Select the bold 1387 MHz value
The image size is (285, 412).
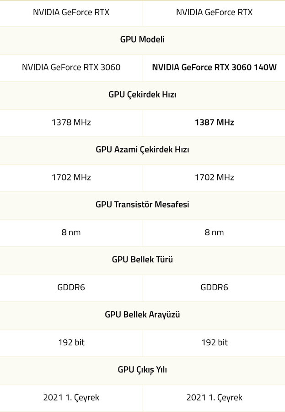214,122
